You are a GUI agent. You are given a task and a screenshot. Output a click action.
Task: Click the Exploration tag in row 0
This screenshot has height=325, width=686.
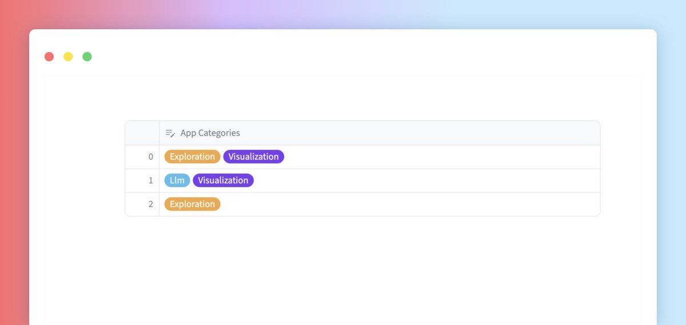[x=192, y=157]
